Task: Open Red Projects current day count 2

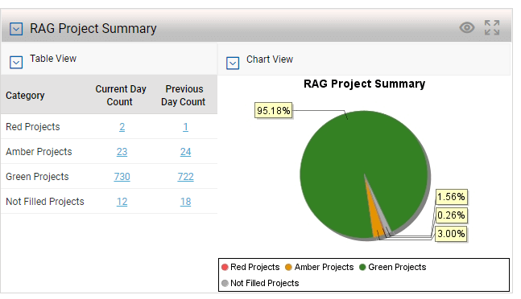Action: click(122, 127)
